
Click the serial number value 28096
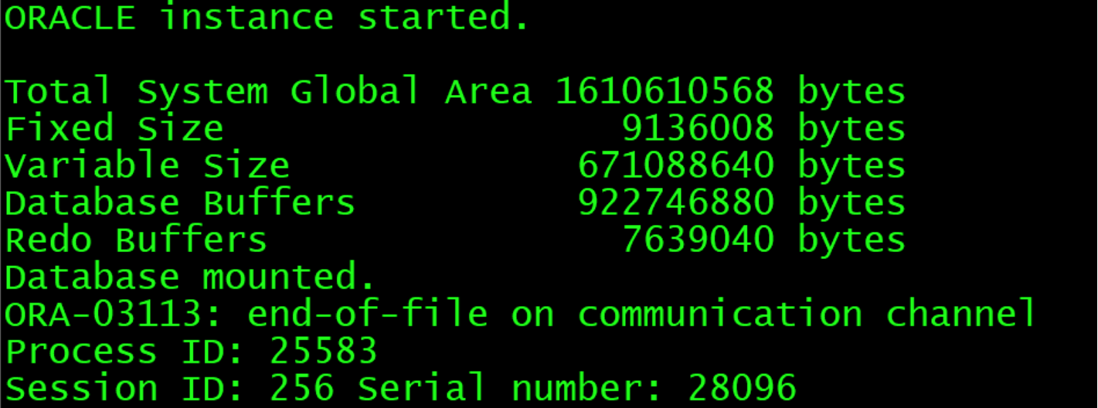tap(741, 388)
